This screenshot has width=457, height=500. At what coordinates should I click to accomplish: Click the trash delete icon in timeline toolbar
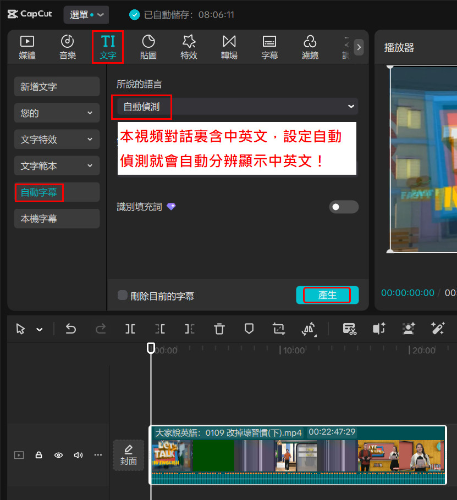219,329
